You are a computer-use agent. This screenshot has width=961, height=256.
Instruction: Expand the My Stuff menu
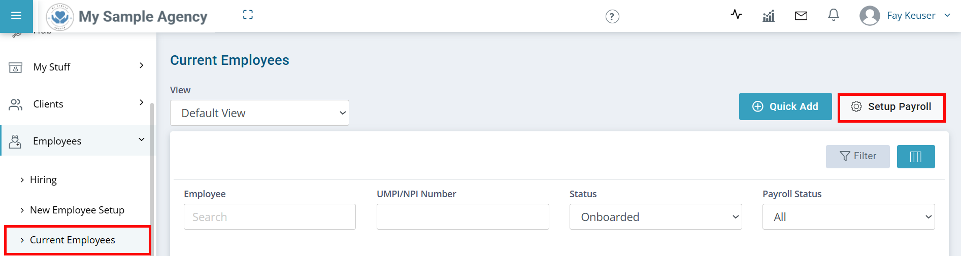coord(76,67)
